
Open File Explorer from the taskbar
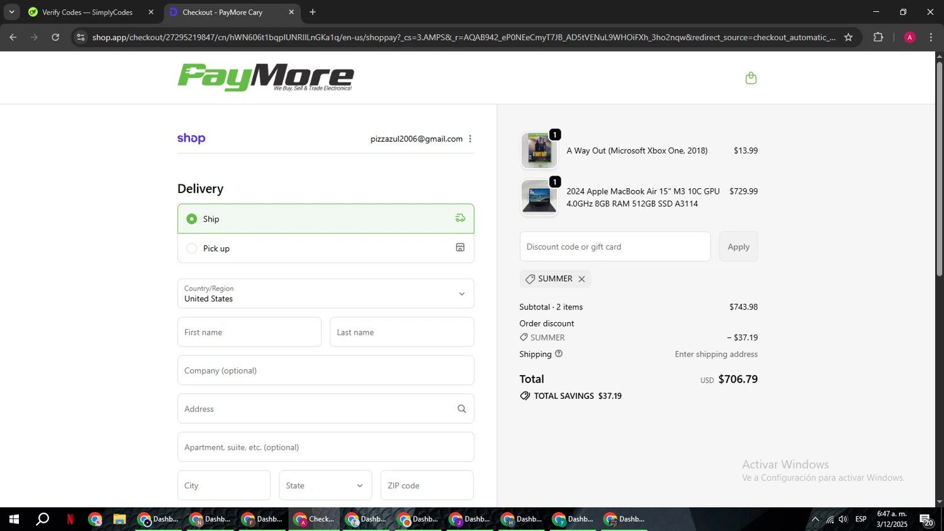pyautogui.click(x=120, y=520)
